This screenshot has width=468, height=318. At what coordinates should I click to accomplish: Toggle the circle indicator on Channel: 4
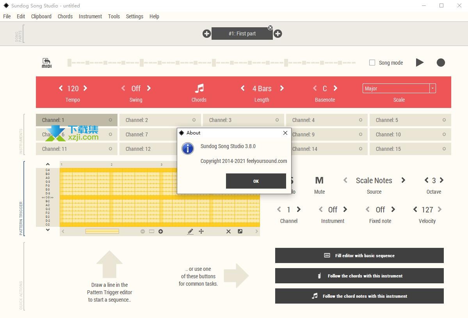pyautogui.click(x=361, y=120)
